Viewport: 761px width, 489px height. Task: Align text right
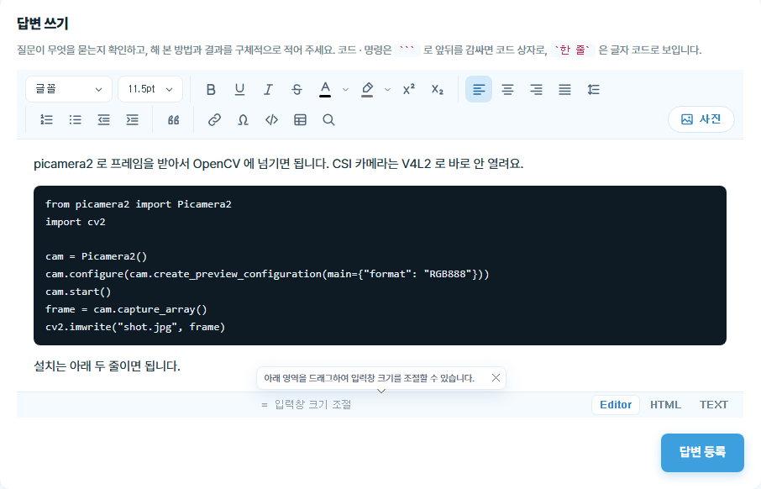pyautogui.click(x=536, y=89)
